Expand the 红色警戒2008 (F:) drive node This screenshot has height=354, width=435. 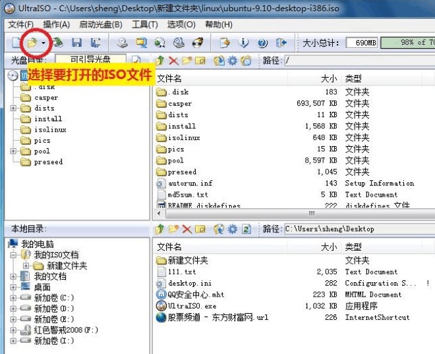tap(13, 330)
